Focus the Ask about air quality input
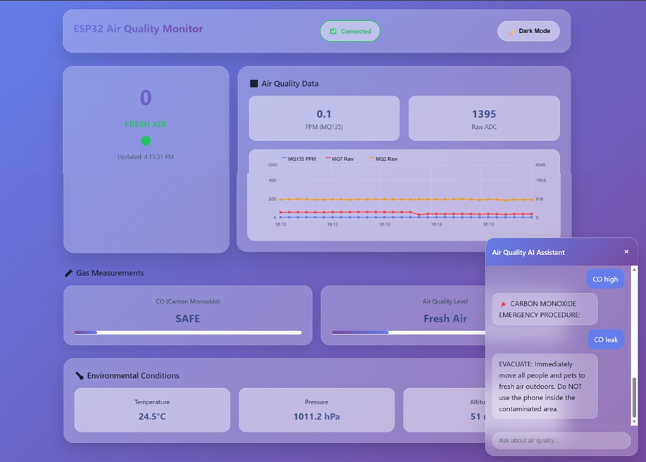Screen dimensions: 646x462 pos(561,441)
